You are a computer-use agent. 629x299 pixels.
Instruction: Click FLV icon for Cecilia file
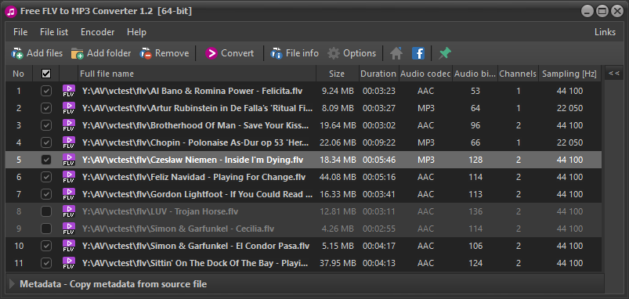click(x=69, y=229)
